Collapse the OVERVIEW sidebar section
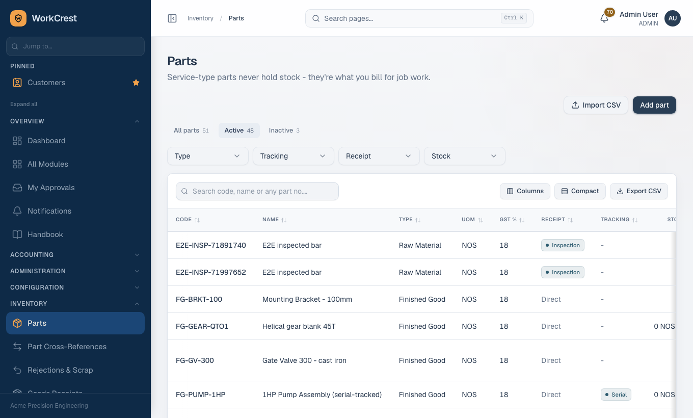This screenshot has width=693, height=418. pos(75,121)
